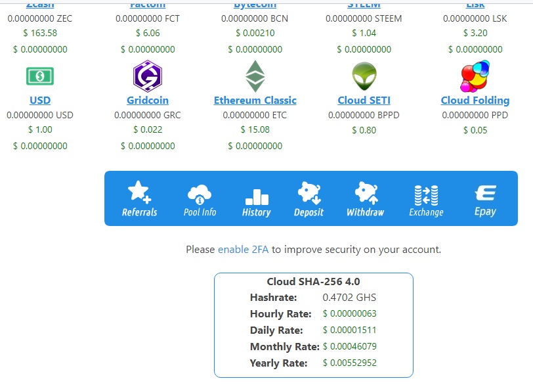Click the Withdraw piggy bank icon
The height and width of the screenshot is (385, 533).
coord(366,199)
